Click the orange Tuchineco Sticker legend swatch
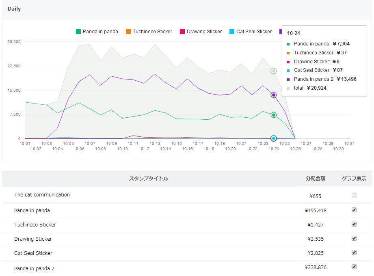The height and width of the screenshot is (276, 374). (128, 32)
